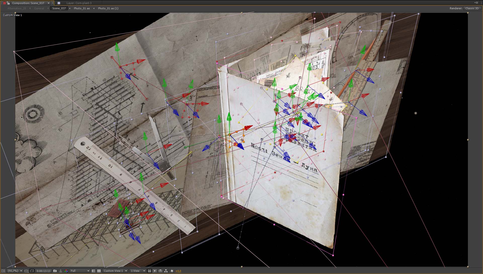The image size is (483, 274).
Task: Select the Photo_01 ae breadcrumb
Action: click(82, 8)
